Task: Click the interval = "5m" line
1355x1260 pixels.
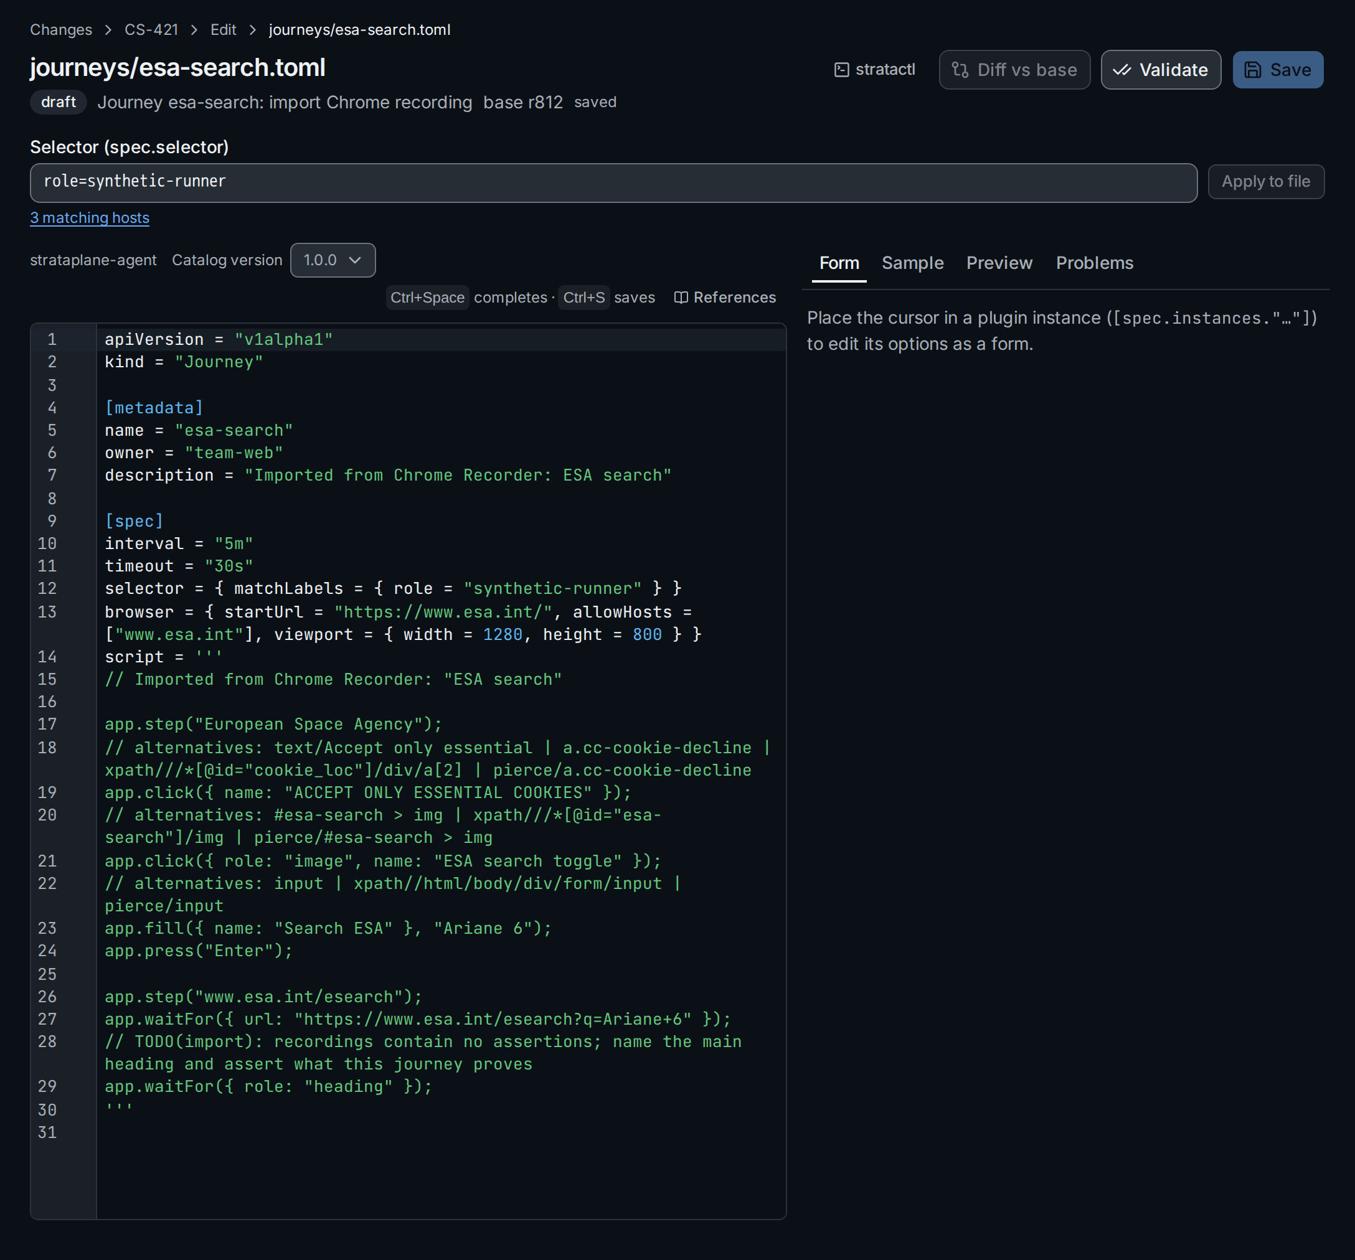Action: click(x=179, y=543)
